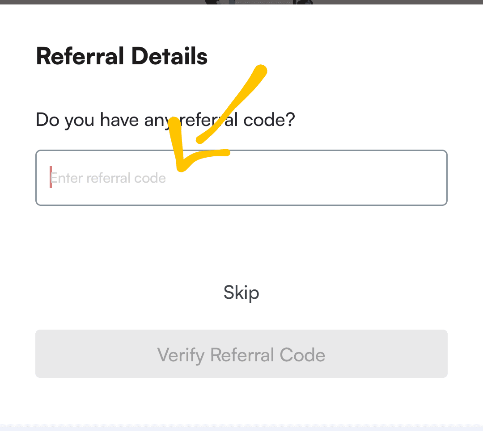
Task: Skip entering a referral code
Action: (x=241, y=293)
